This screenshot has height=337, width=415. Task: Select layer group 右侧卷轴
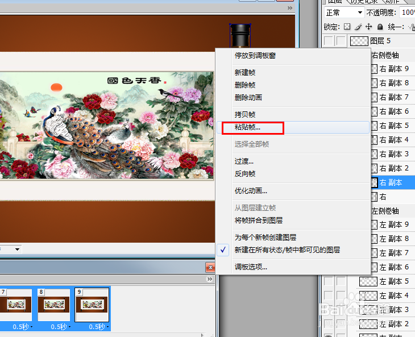(x=385, y=55)
